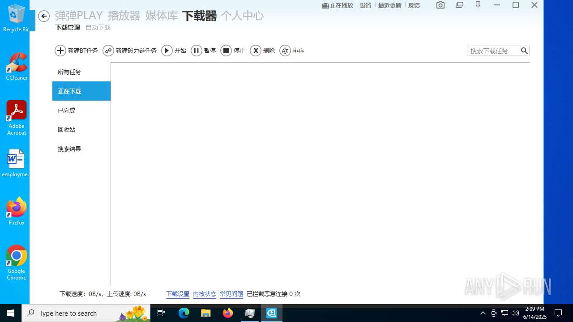Viewport: 573px width, 322px height.
Task: Open the 弹弹PLAY home tab
Action: click(79, 16)
